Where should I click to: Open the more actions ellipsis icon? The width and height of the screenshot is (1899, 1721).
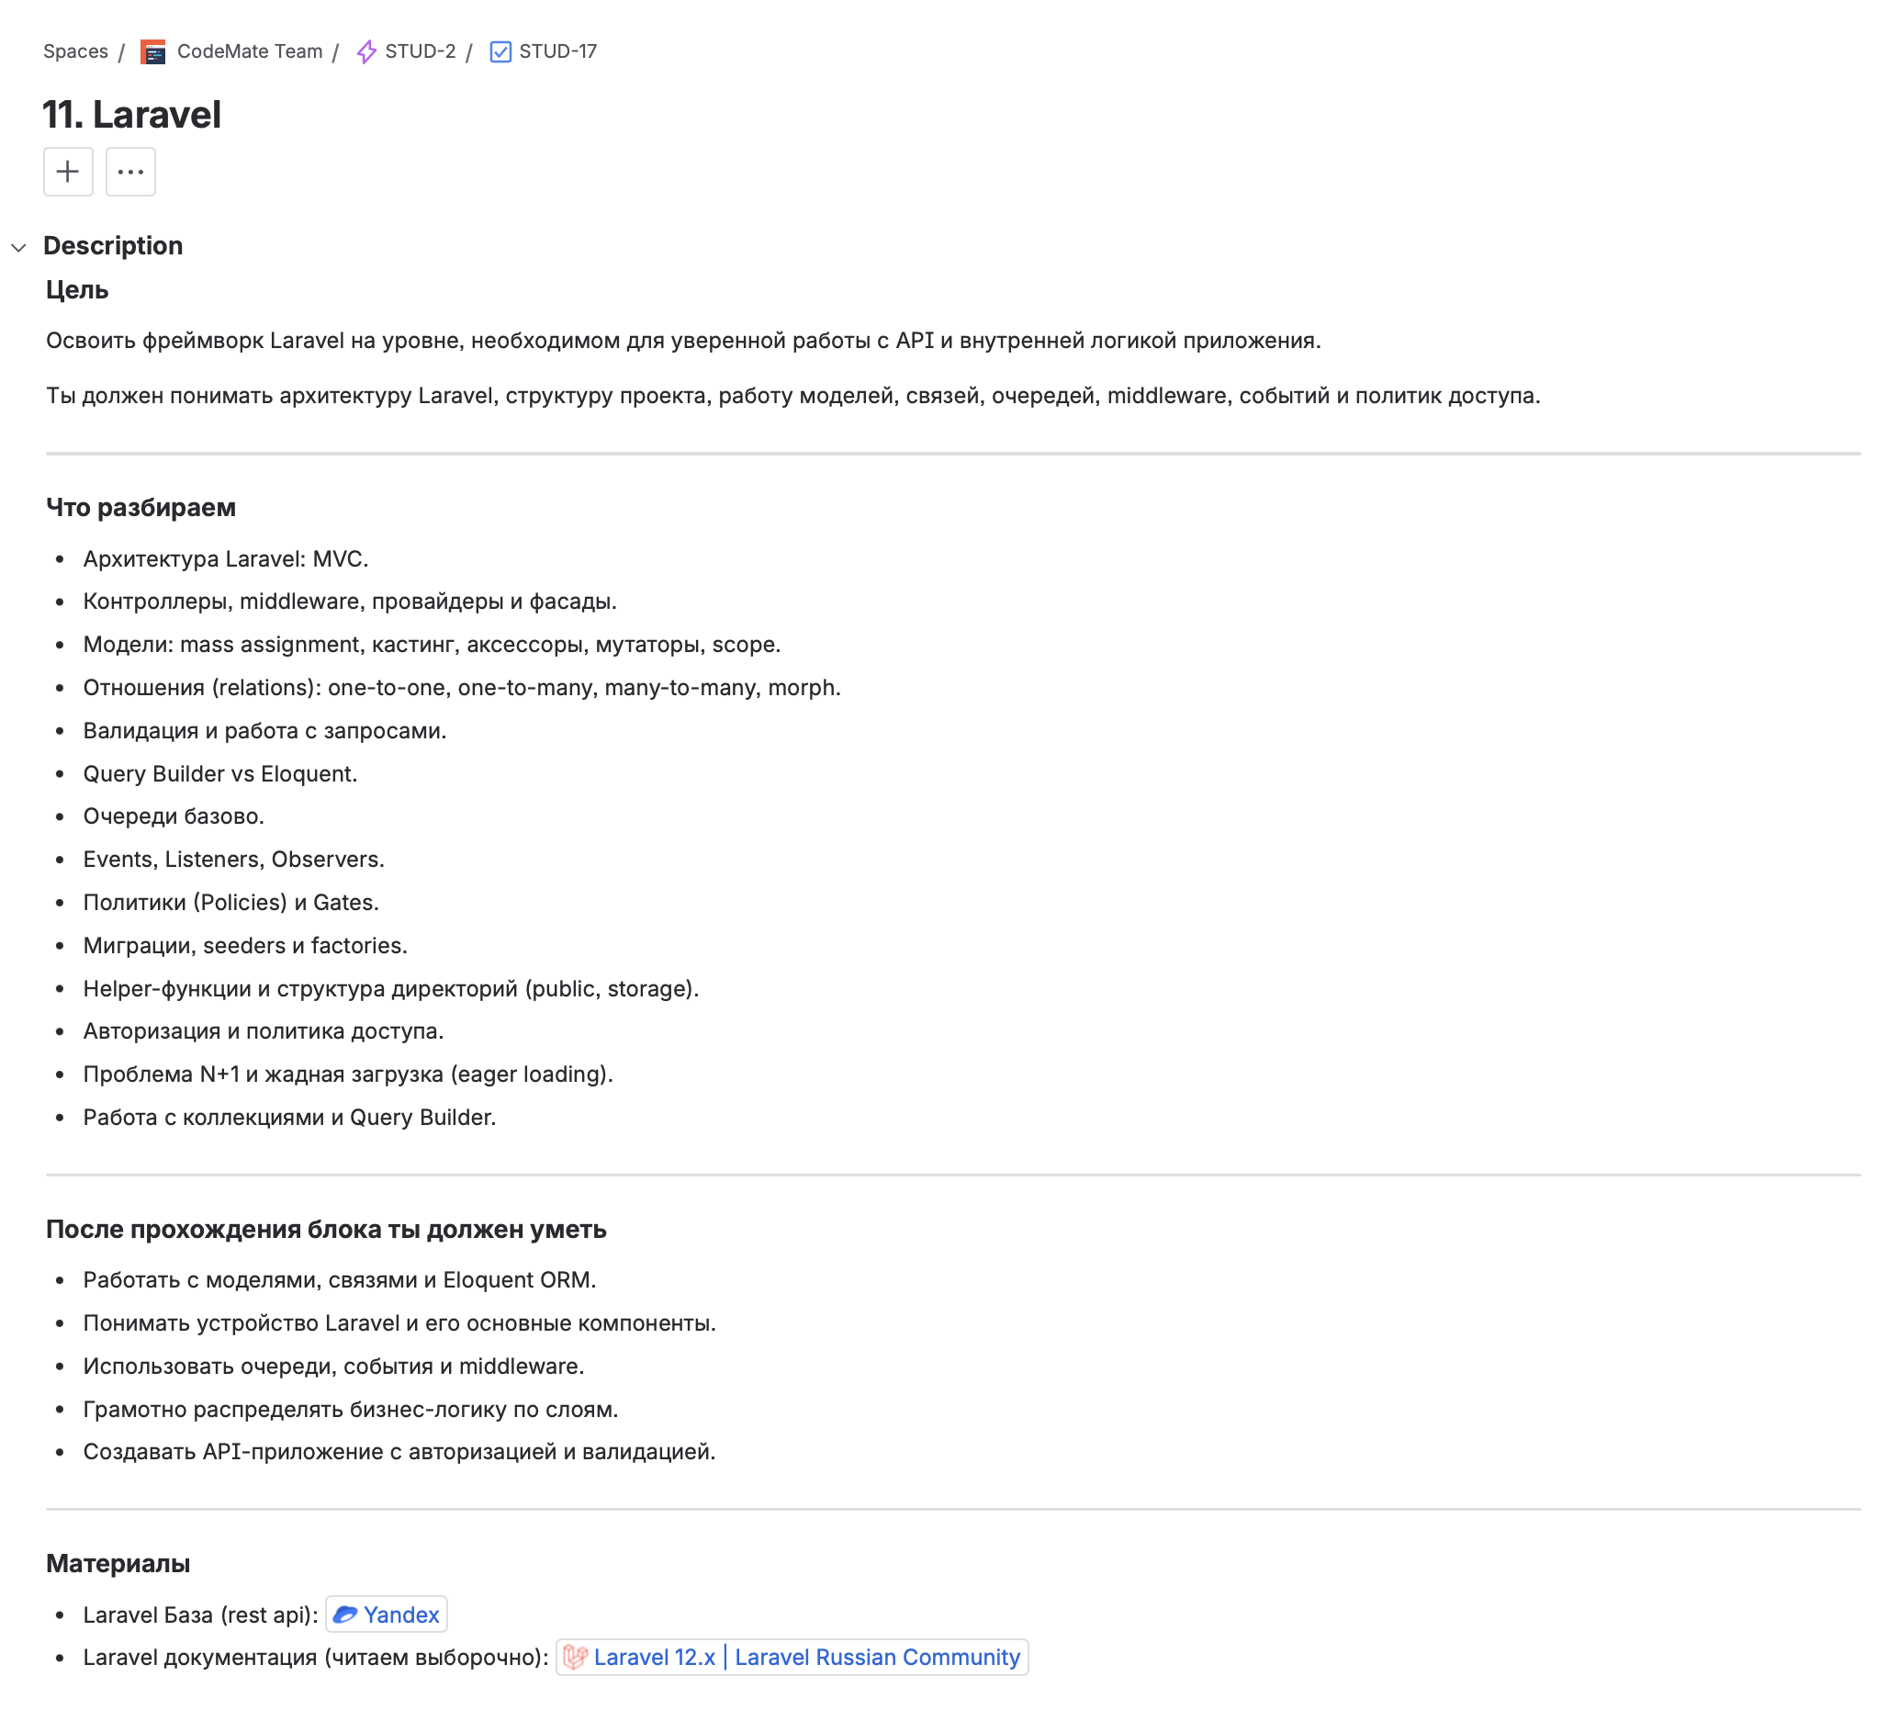coord(130,172)
